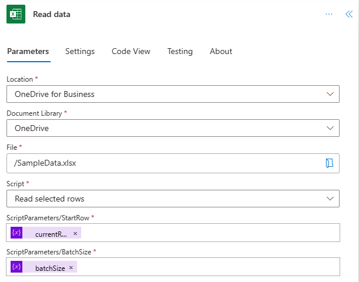Remove the batchSize token from BatchSize
This screenshot has width=359, height=282.
coord(71,268)
